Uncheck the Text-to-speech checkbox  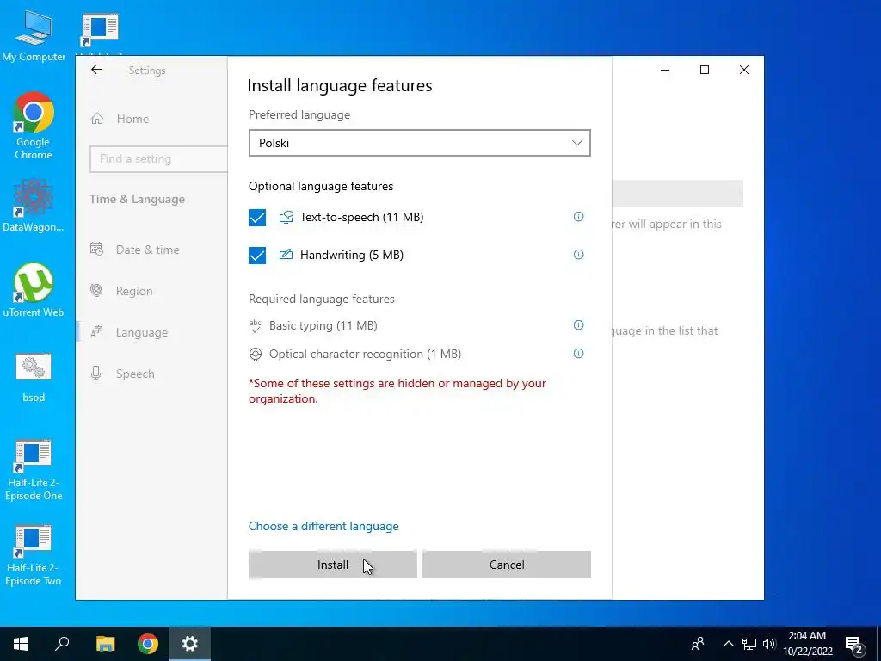coord(257,218)
